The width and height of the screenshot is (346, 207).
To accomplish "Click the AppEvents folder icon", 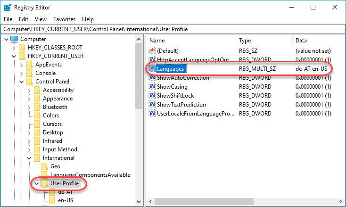I will point(30,65).
